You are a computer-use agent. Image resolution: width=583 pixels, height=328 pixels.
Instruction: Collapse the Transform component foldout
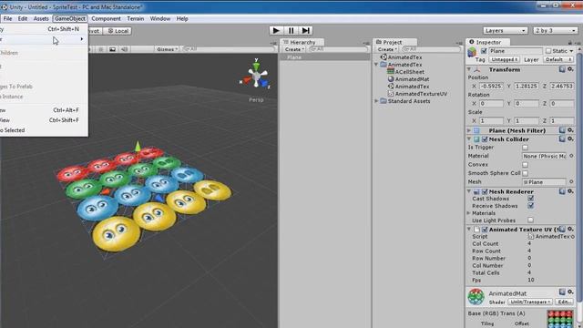coord(469,69)
